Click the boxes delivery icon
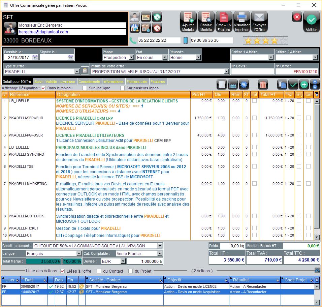The width and height of the screenshot is (322, 307). [x=146, y=28]
